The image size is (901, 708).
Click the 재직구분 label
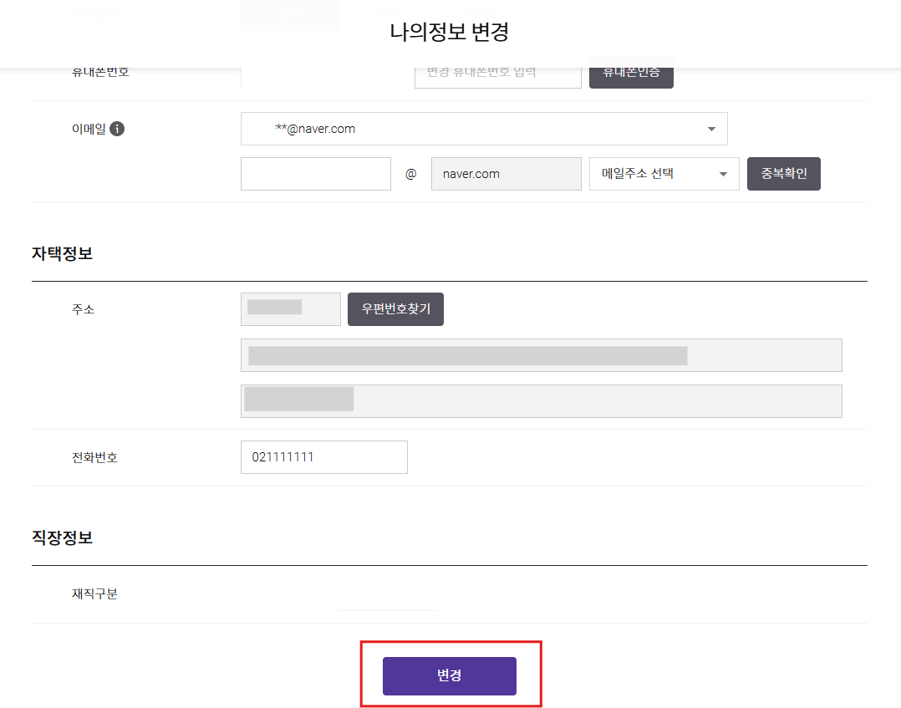pyautogui.click(x=94, y=593)
